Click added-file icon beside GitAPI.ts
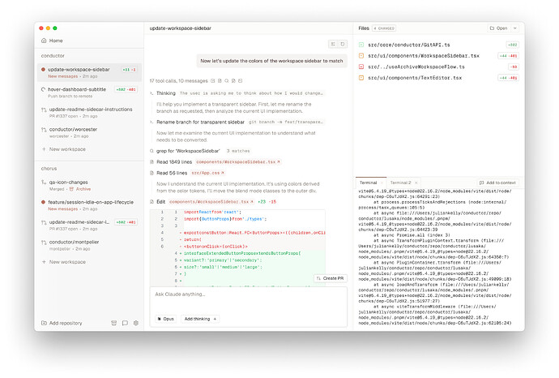Screen dimensions: 559x378 click(x=361, y=45)
